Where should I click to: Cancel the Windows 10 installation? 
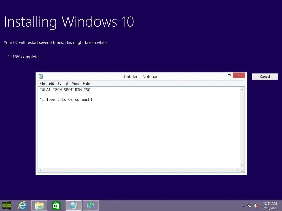[265, 77]
